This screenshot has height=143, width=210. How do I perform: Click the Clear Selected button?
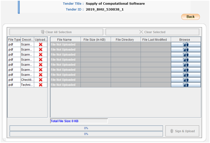click(x=152, y=32)
